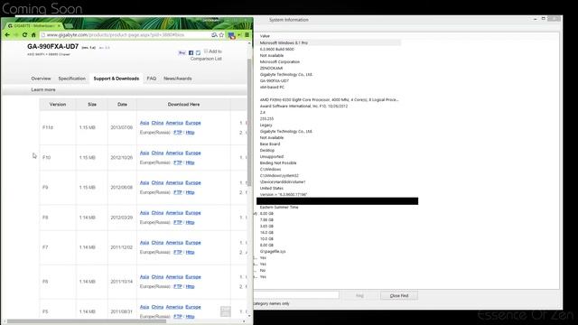Download BIOS F8 from Asia
578x325 pixels.
click(144, 213)
